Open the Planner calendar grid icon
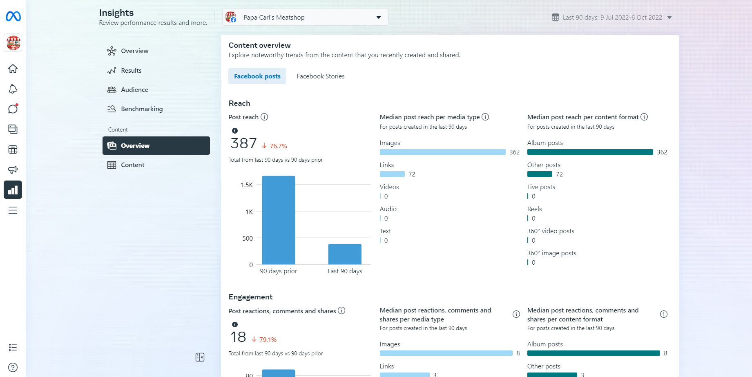Image resolution: width=752 pixels, height=377 pixels. (x=13, y=149)
